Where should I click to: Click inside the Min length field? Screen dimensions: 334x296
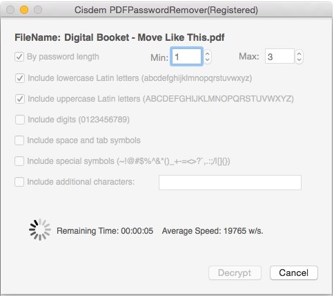186,57
